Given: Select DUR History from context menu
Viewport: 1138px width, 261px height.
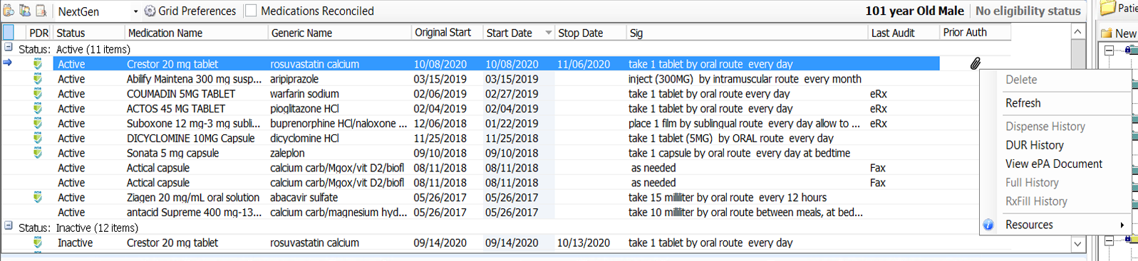Looking at the screenshot, I should 1034,145.
